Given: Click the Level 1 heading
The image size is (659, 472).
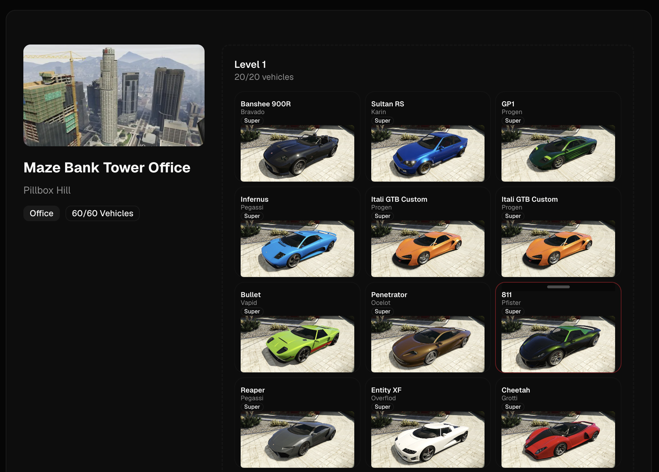Looking at the screenshot, I should 250,64.
